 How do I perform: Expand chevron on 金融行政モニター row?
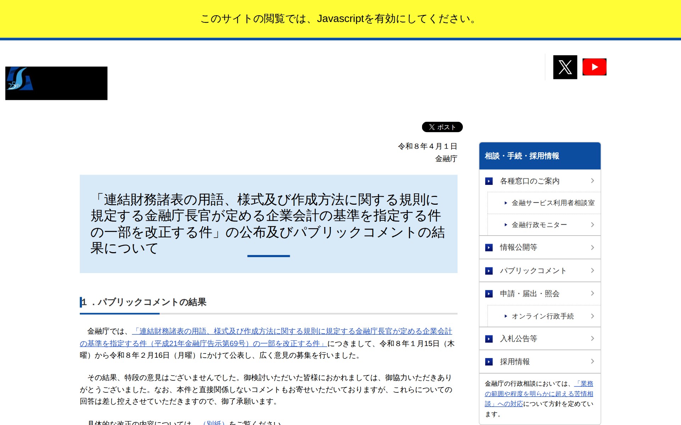pos(592,225)
